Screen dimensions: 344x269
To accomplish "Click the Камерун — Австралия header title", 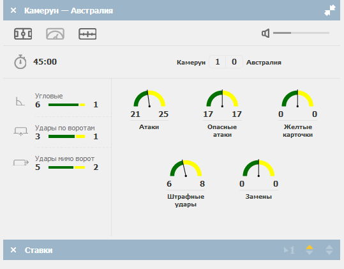I will [x=68, y=10].
